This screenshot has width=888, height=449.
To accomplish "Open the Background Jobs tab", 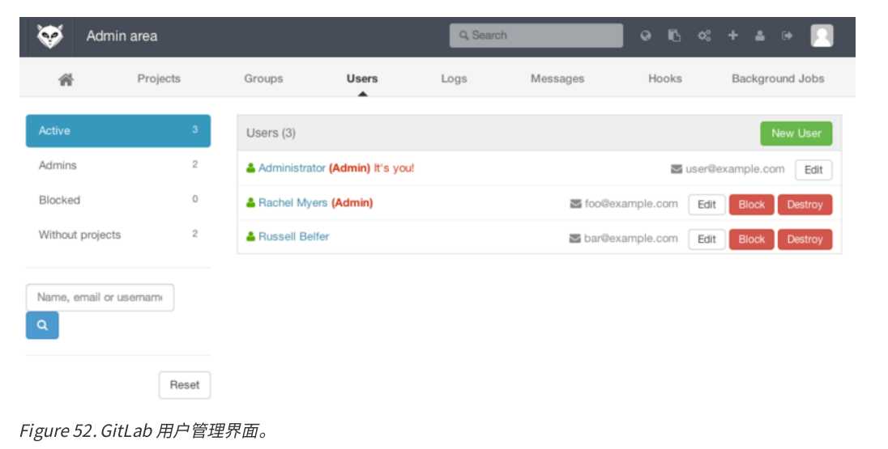I will [x=778, y=78].
